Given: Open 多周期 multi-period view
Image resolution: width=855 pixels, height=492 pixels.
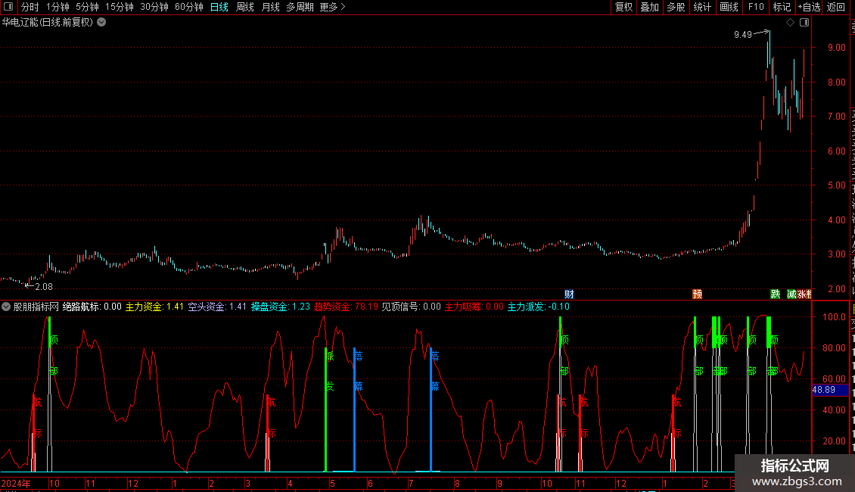Looking at the screenshot, I should pos(300,7).
